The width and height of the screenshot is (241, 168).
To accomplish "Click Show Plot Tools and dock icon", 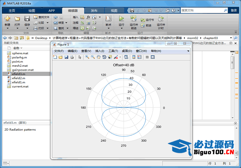I will tap(153, 57).
